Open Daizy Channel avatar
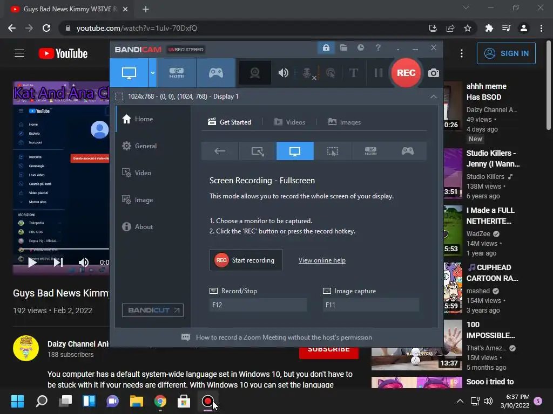 pos(26,348)
